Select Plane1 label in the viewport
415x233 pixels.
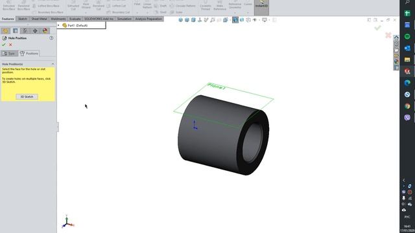(x=217, y=86)
